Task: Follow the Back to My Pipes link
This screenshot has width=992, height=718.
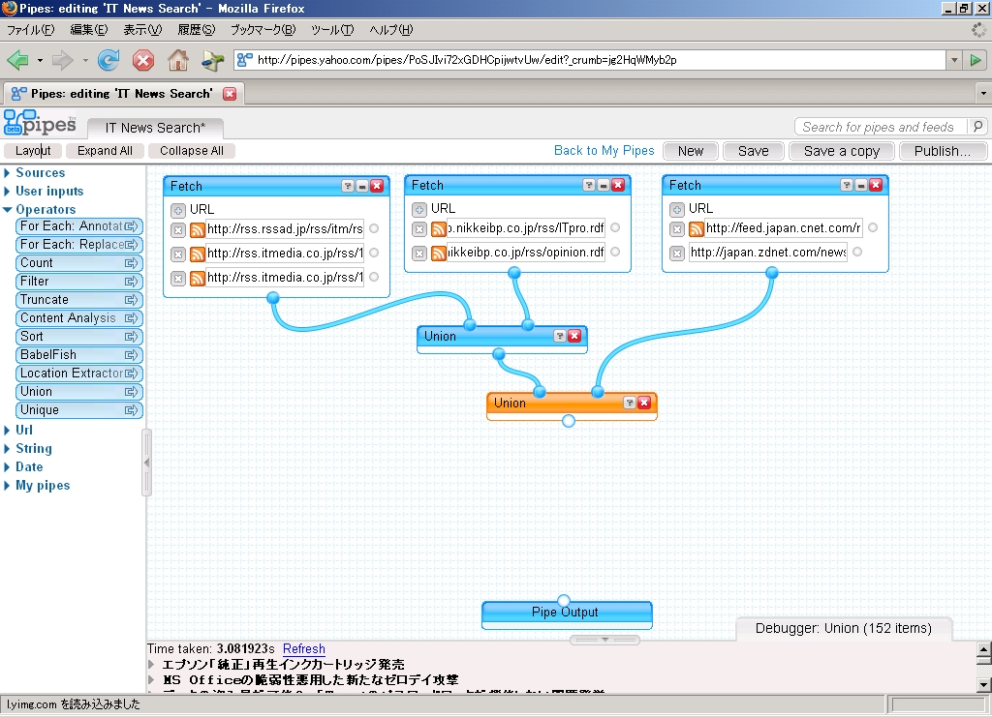Action: (604, 150)
